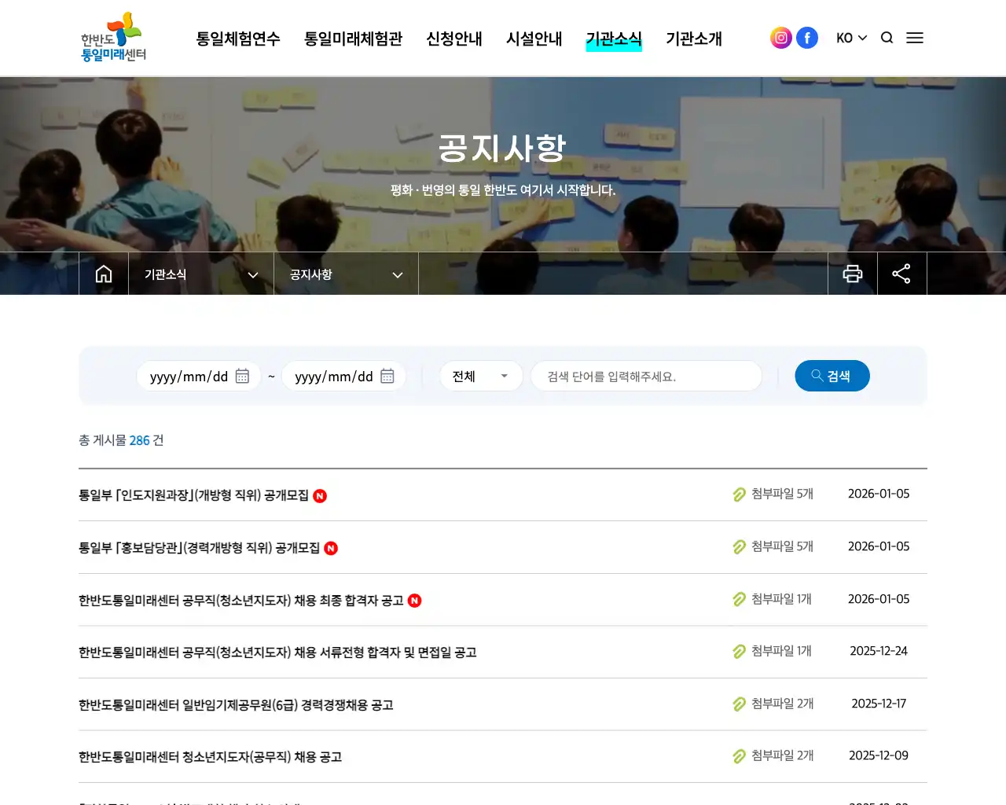
Task: Click the home icon in the breadcrumb bar
Action: pyautogui.click(x=104, y=274)
